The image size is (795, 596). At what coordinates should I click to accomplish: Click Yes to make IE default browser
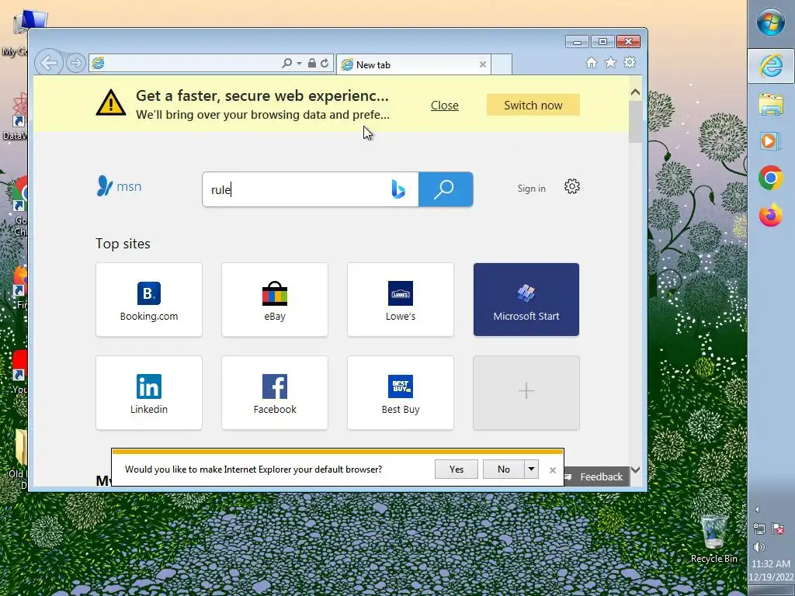(x=457, y=470)
